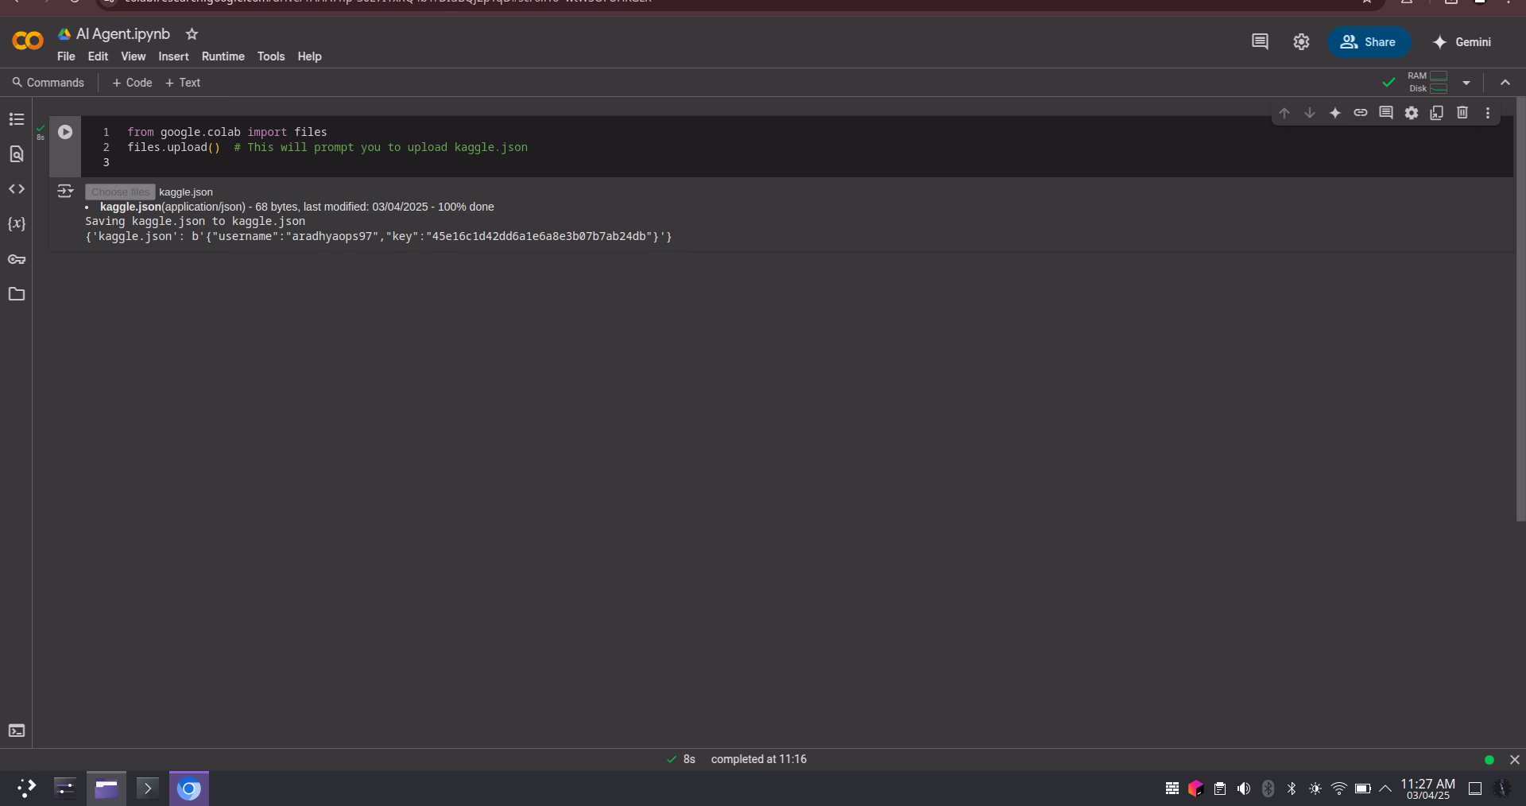Screen dimensions: 1526x806
Task: Open the Terminal icon at bottom left
Action: pos(17,730)
